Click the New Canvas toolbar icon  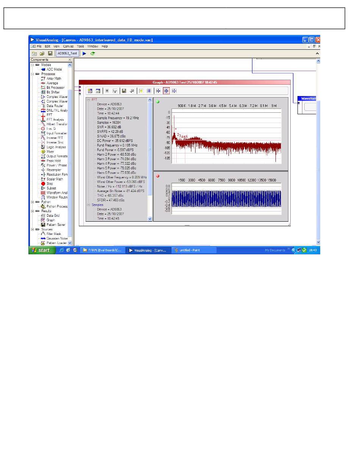(34, 54)
